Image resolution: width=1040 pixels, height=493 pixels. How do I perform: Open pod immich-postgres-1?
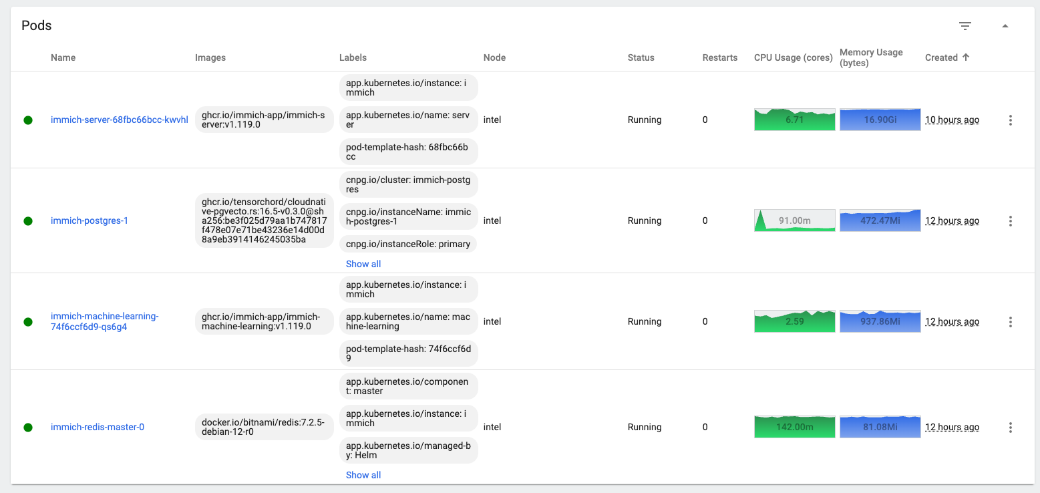90,220
